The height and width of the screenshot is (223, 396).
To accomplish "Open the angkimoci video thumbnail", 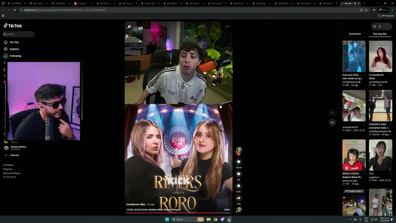I will point(381,155).
